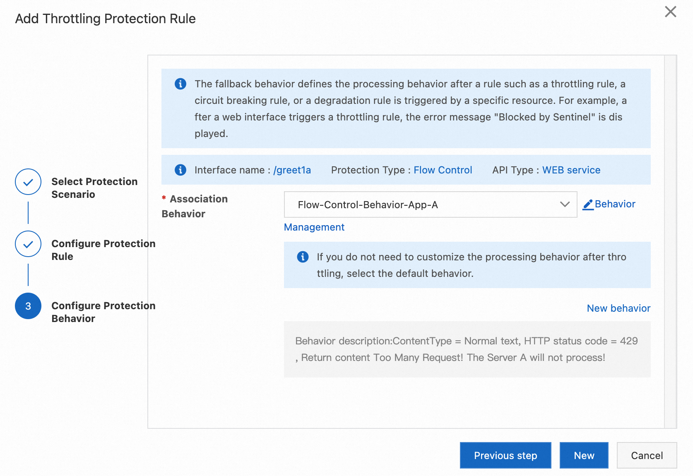
Task: Click the step 3 circle icon
Action: tap(28, 306)
